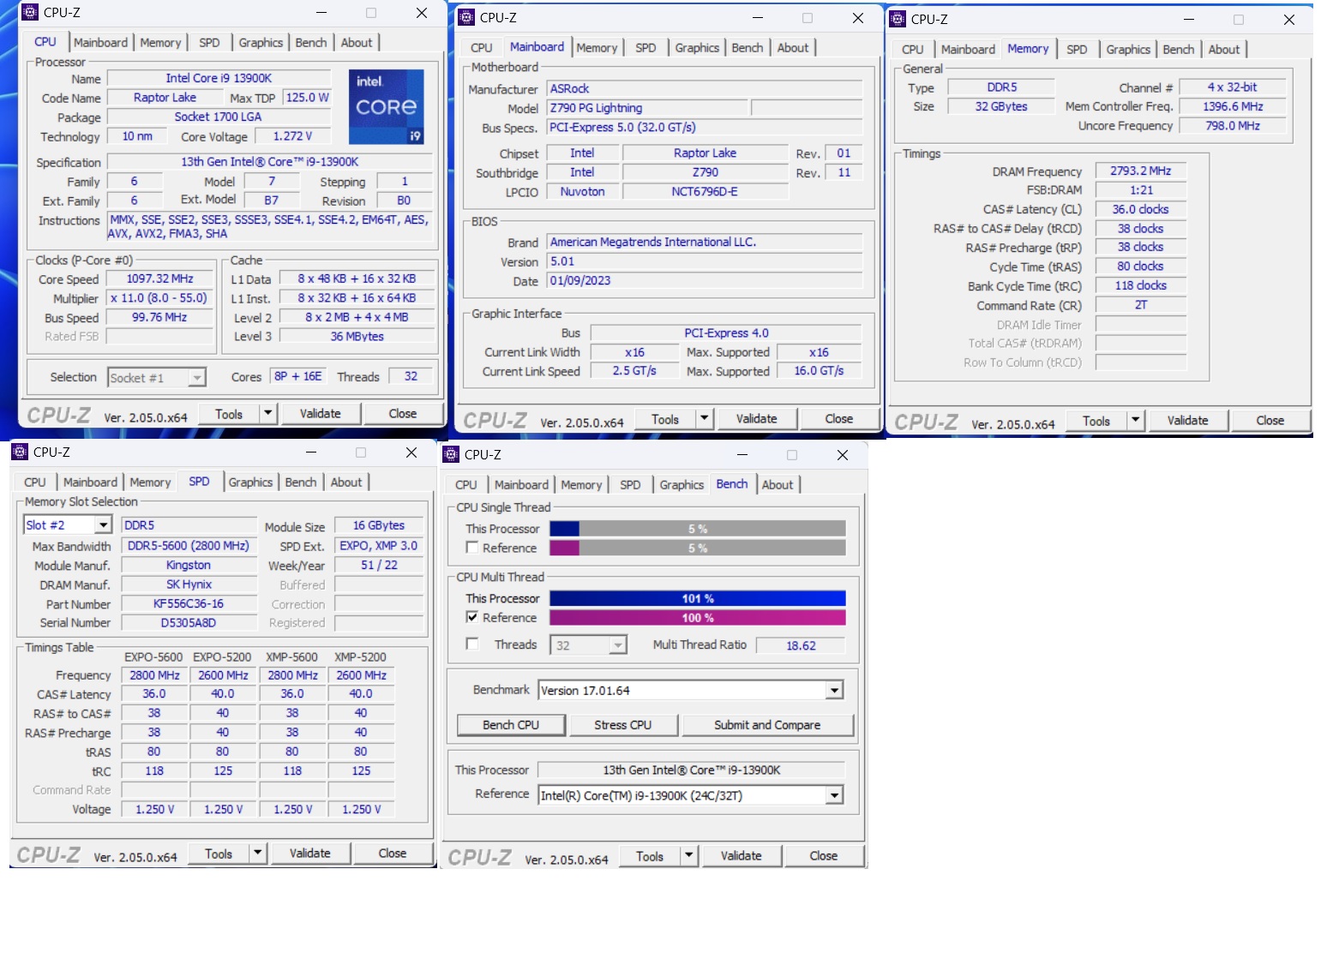This screenshot has width=1321, height=953.
Task: Click Multi Thread Reference 100% bar
Action: click(697, 618)
